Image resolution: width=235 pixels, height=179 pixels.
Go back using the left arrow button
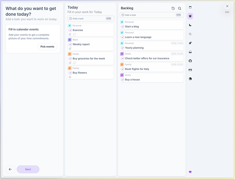point(10,169)
